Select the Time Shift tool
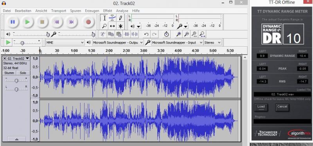Image resolution: width=313 pixels, height=146 pixels. (x=112, y=26)
